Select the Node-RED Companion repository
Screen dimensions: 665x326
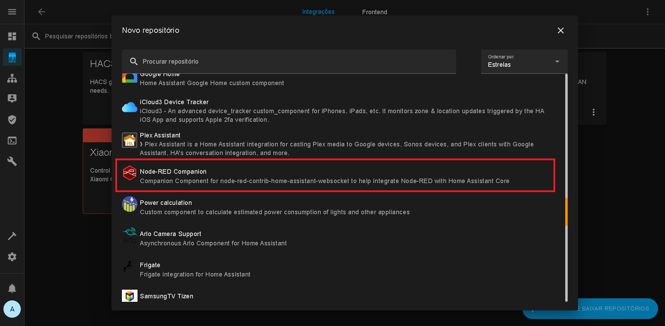pyautogui.click(x=335, y=175)
